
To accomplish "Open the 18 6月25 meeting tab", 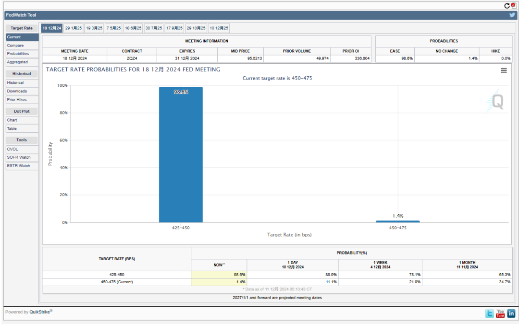I will 133,28.
